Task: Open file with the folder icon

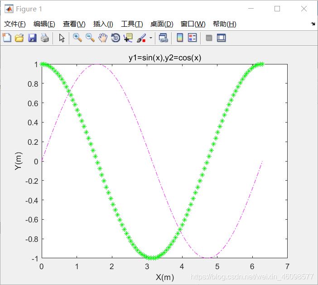Action: [19, 38]
